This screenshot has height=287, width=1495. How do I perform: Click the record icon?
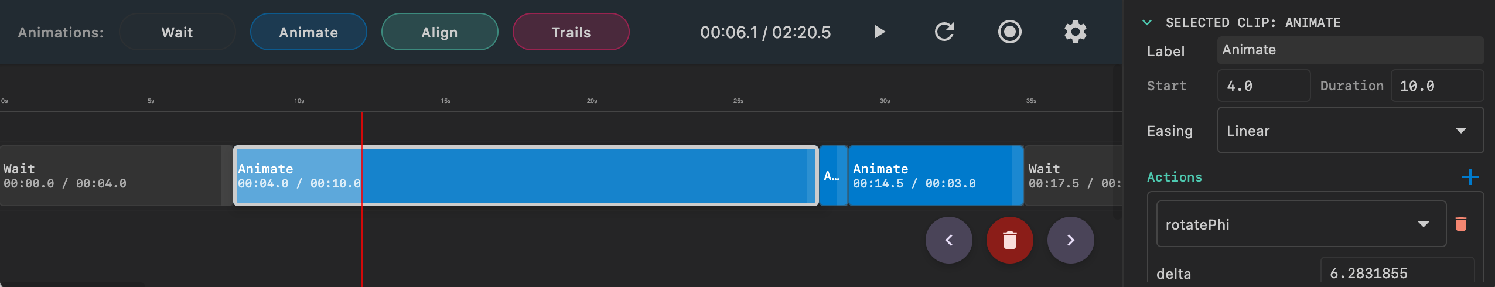pyautogui.click(x=1009, y=32)
